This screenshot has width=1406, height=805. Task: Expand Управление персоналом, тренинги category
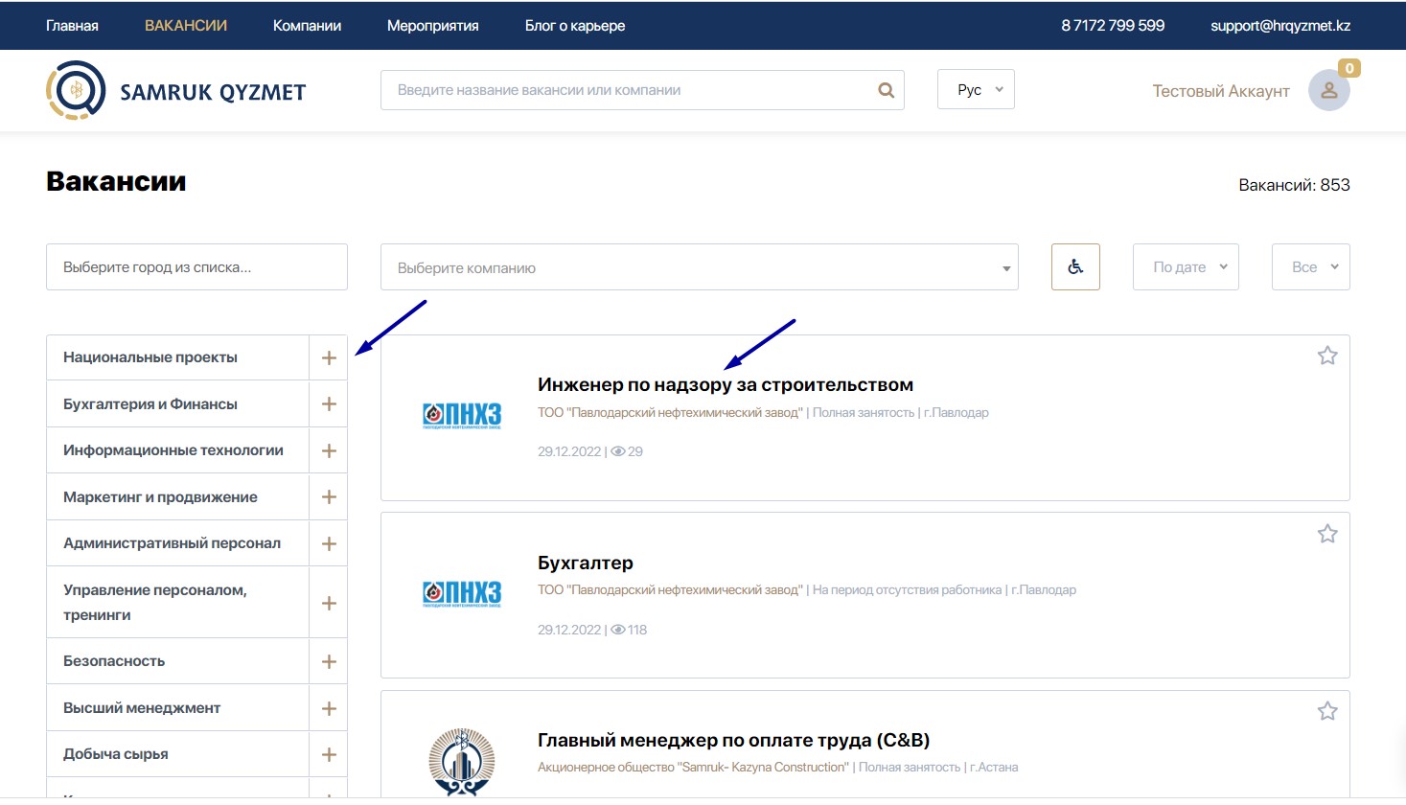click(329, 603)
